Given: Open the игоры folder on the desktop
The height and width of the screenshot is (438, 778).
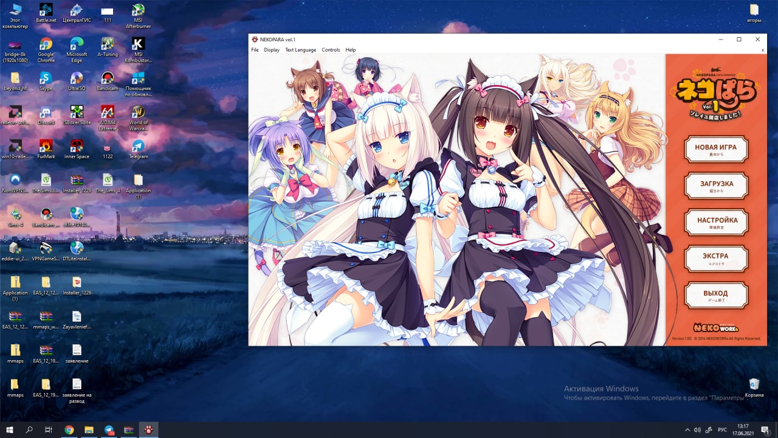Looking at the screenshot, I should click(754, 13).
